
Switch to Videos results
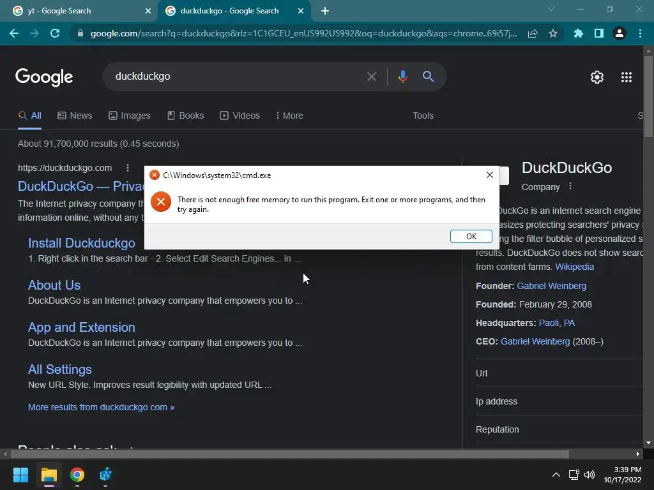point(240,116)
